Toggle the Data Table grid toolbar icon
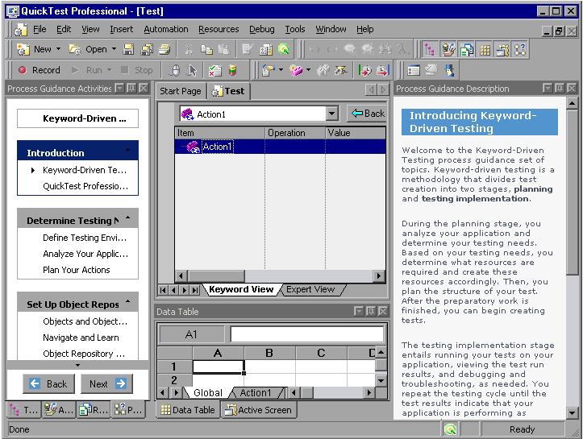The image size is (583, 439). click(485, 49)
